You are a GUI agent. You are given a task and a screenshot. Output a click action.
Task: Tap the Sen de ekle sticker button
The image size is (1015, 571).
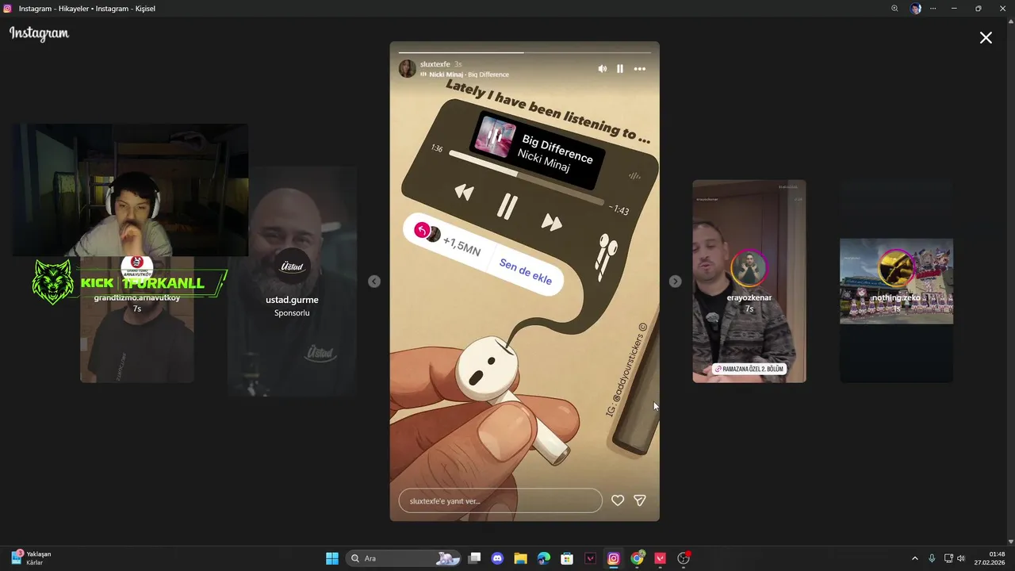[526, 271]
